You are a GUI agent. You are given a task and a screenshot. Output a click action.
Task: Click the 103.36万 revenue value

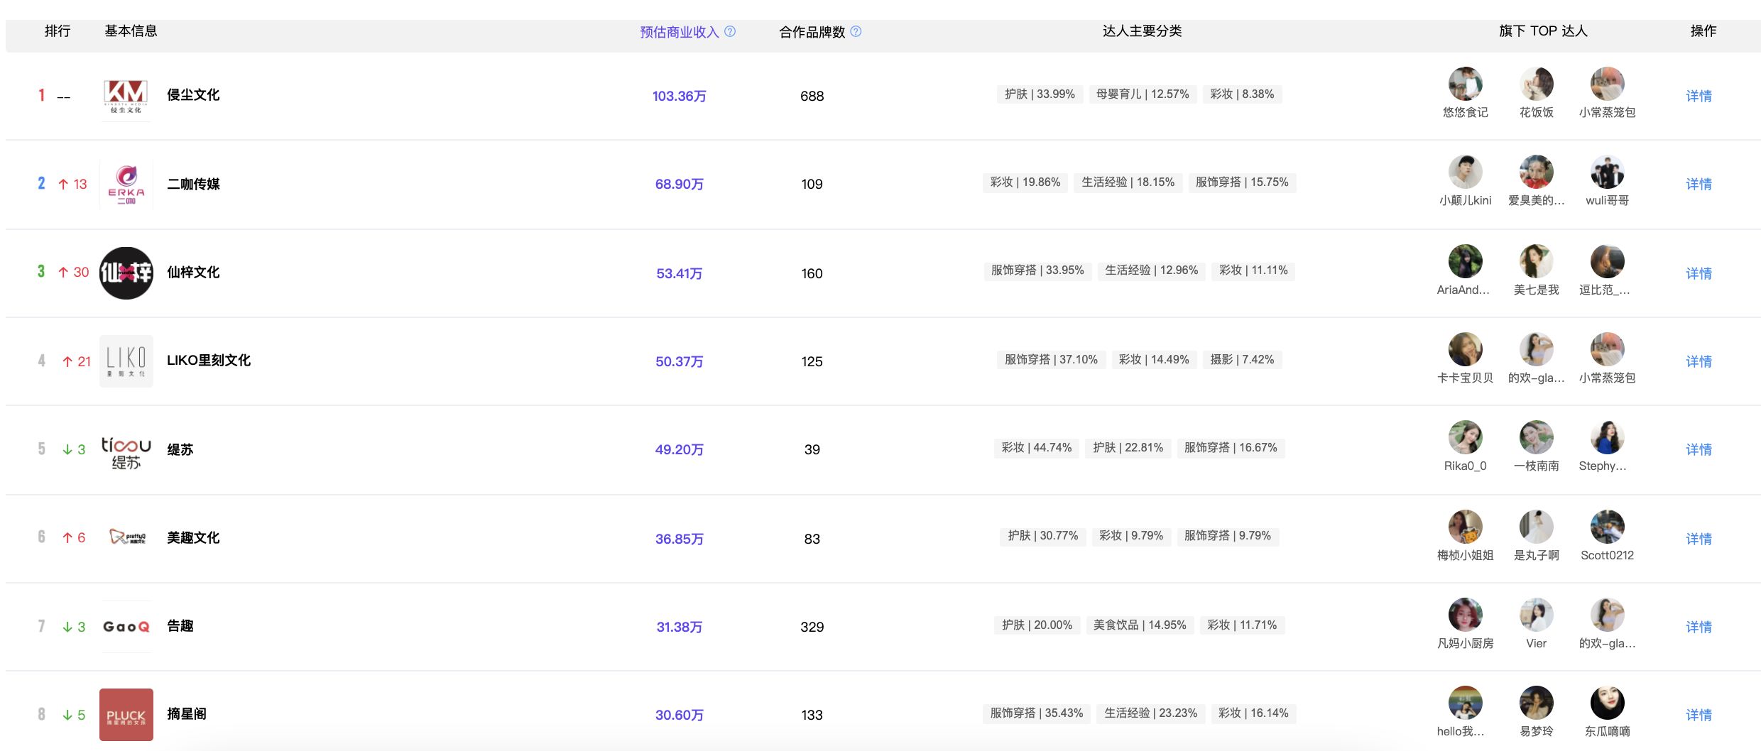pos(680,96)
